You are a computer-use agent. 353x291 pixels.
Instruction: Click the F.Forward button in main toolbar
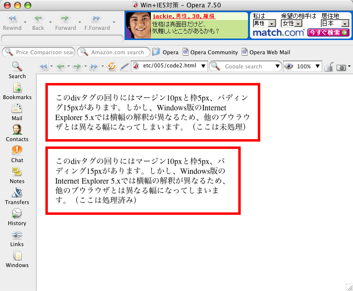[x=97, y=22]
